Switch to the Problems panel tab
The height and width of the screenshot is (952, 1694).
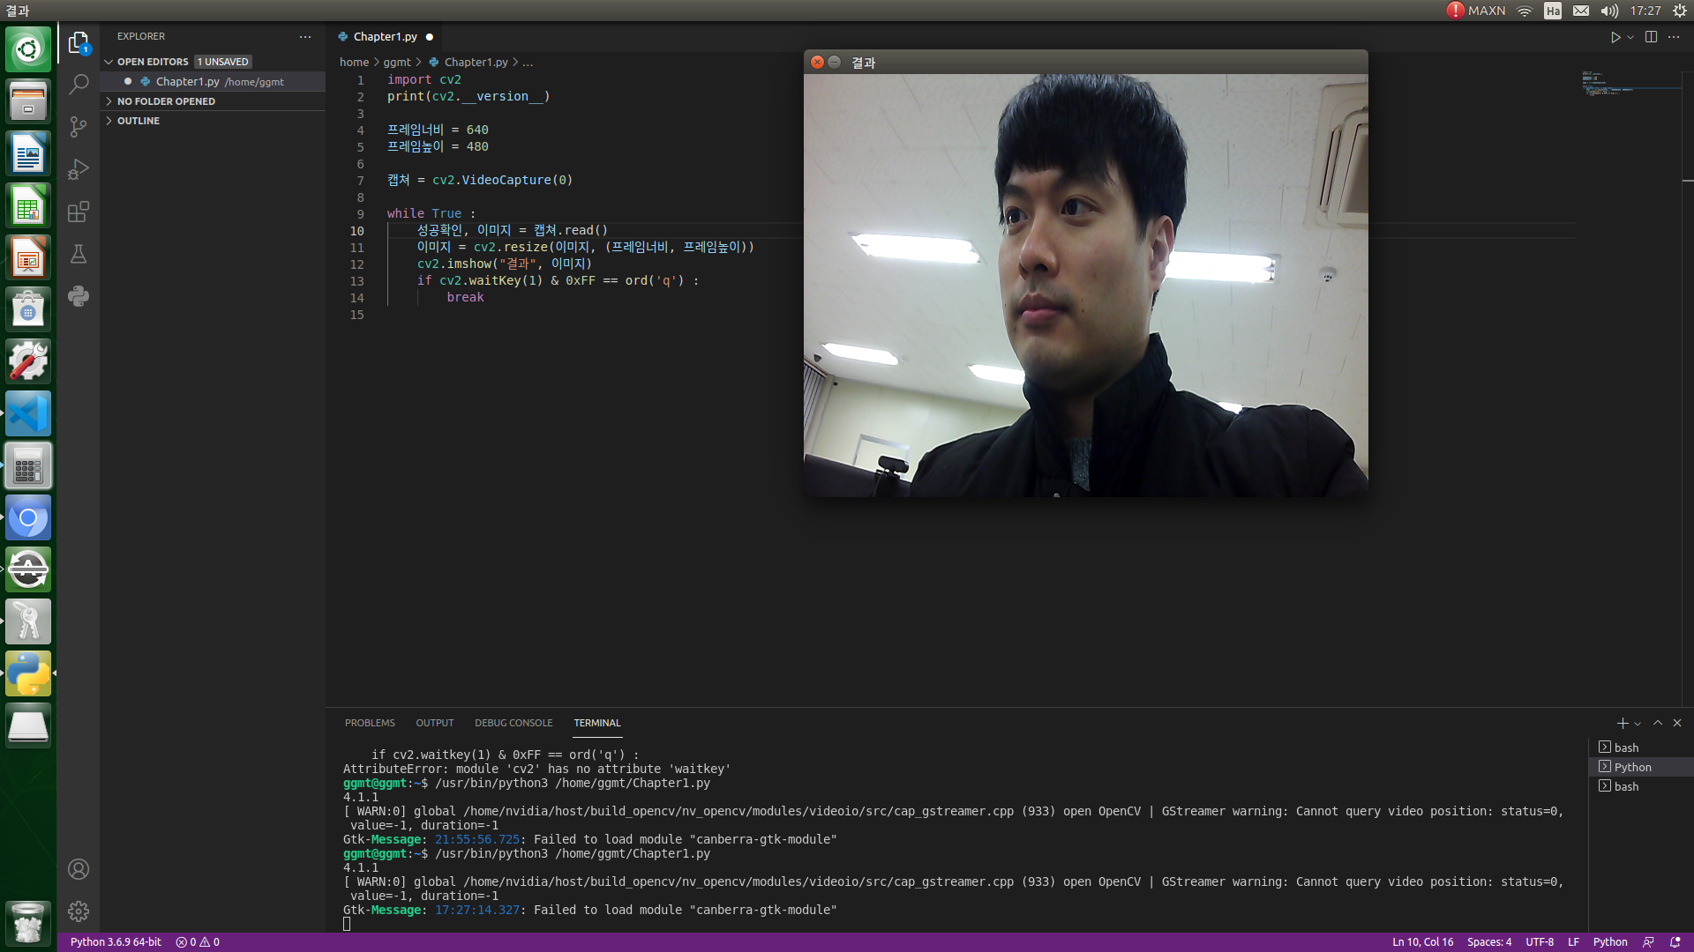point(370,723)
